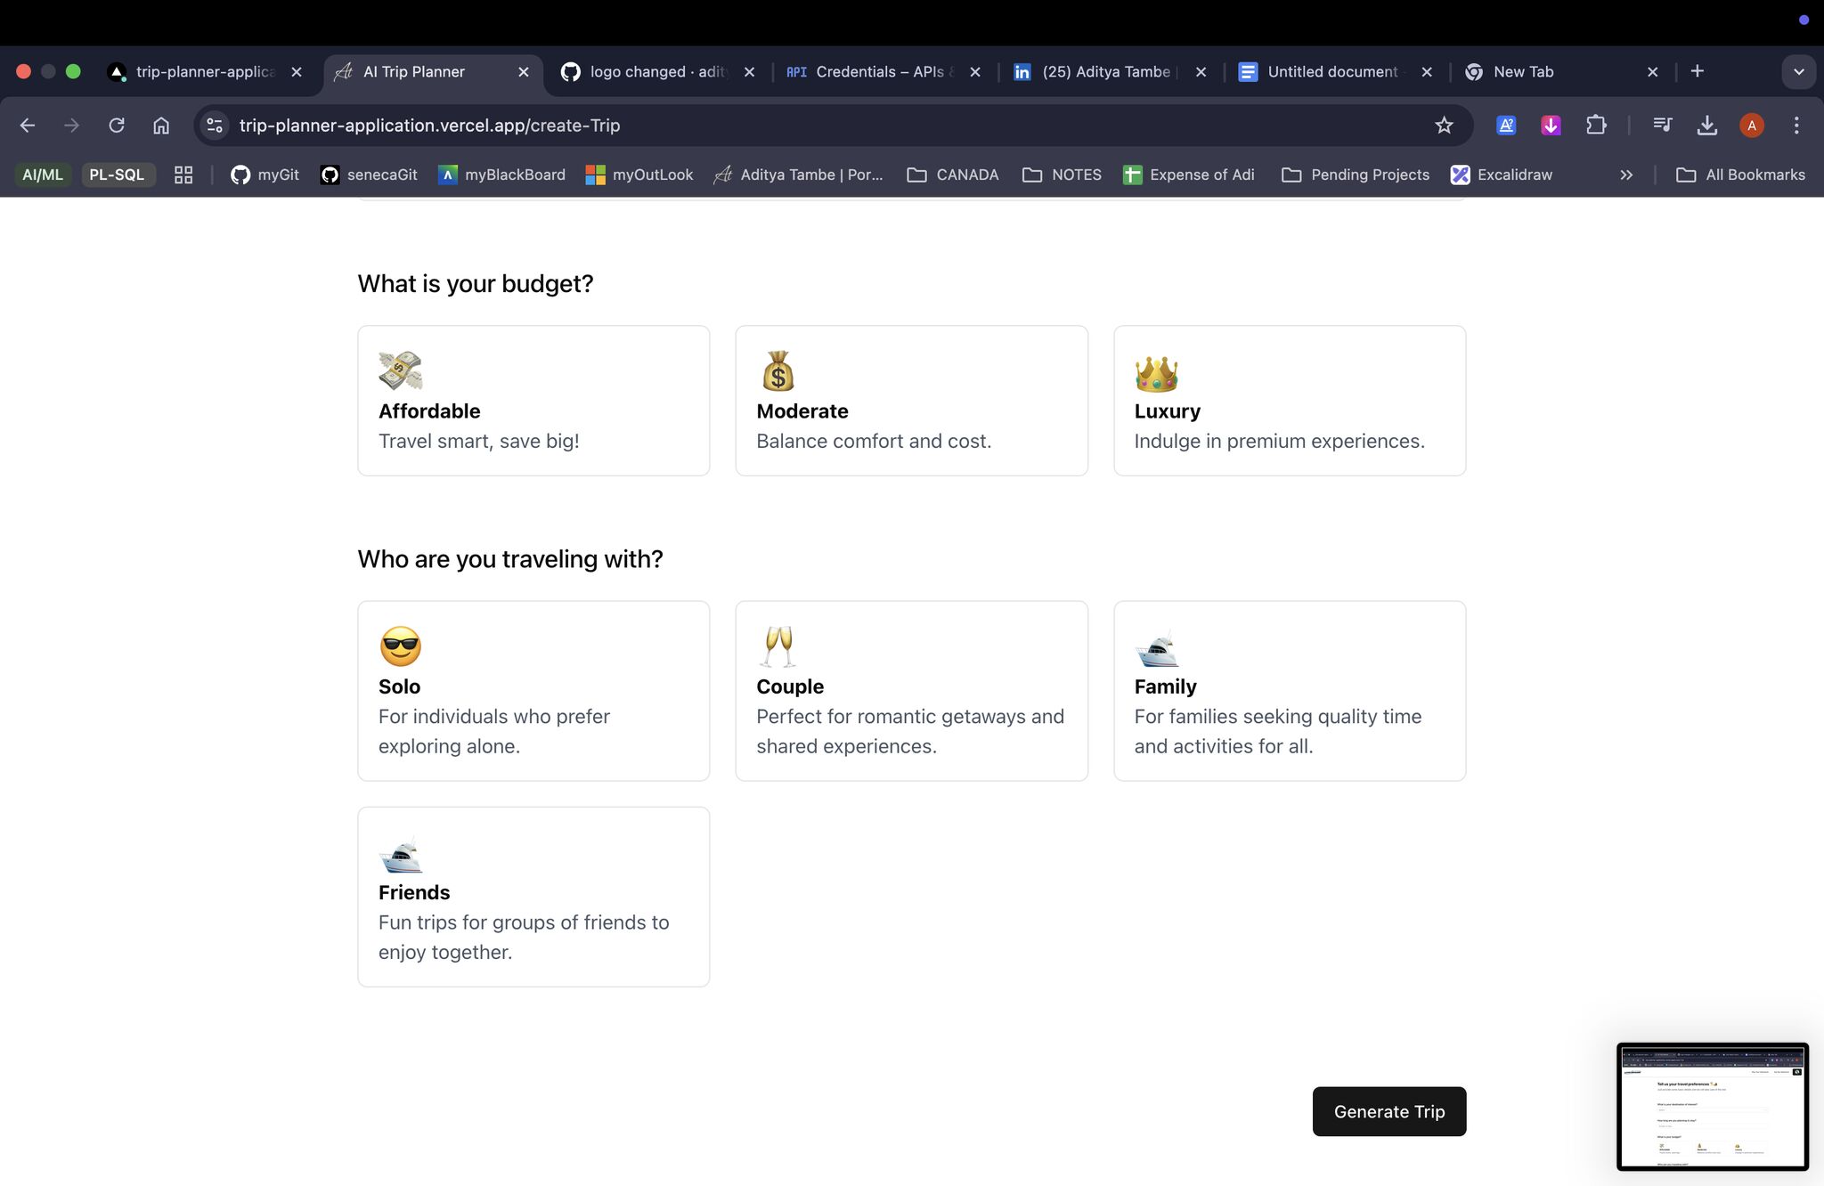This screenshot has width=1824, height=1186.
Task: Click the browser reload icon
Action: click(117, 126)
